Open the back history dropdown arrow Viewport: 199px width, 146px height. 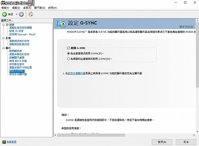(x=17, y=14)
